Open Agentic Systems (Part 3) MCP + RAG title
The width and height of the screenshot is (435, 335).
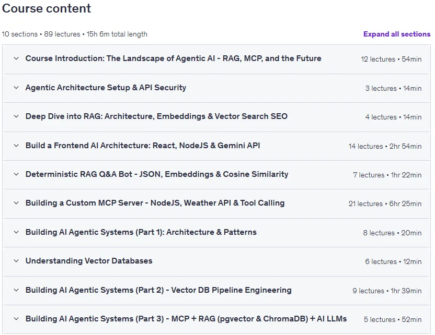[186, 319]
